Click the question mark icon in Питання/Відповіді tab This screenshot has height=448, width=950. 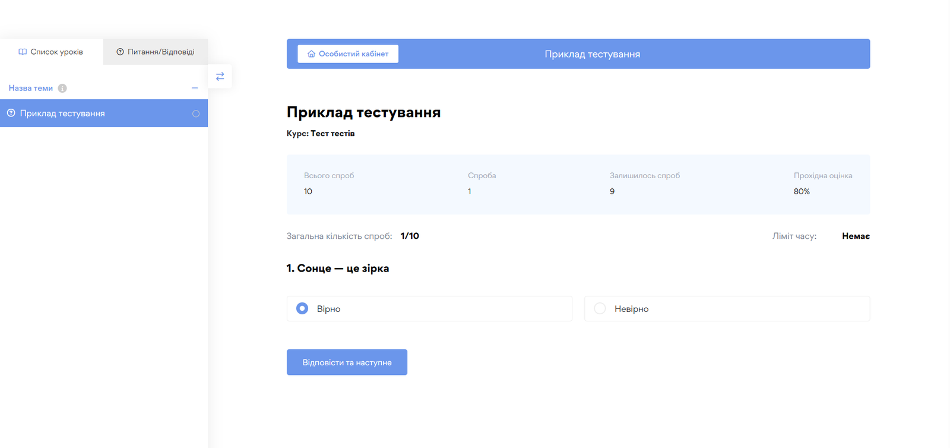(x=120, y=52)
